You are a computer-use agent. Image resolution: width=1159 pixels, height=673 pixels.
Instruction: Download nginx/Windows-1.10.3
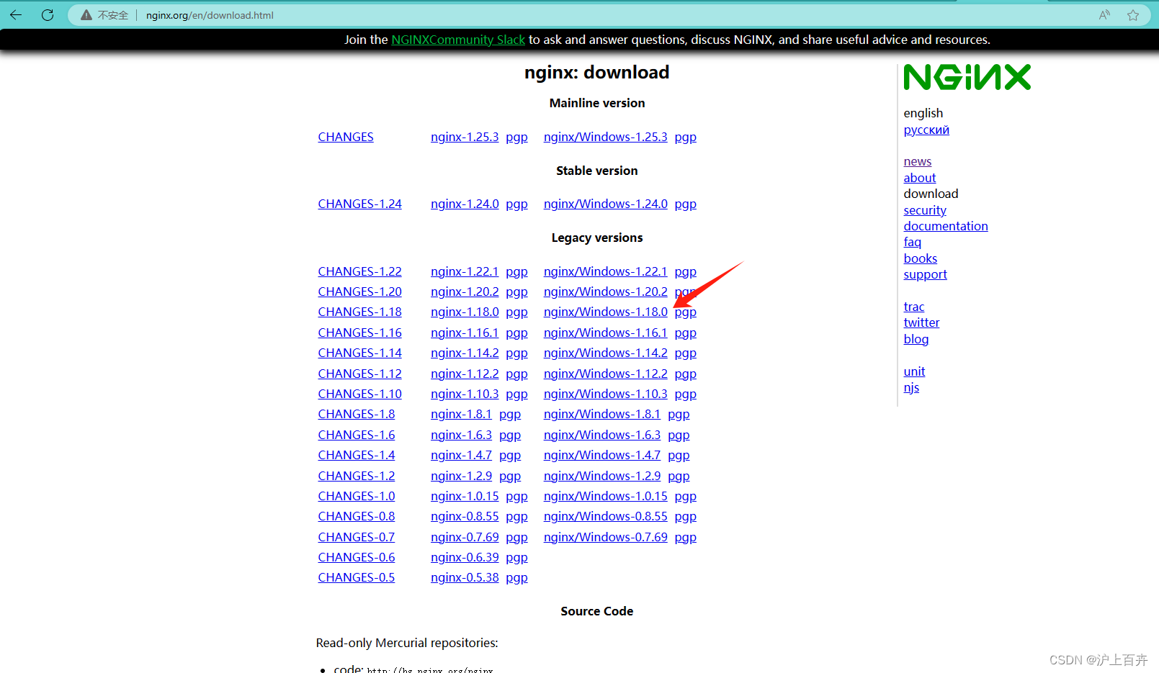click(x=605, y=394)
